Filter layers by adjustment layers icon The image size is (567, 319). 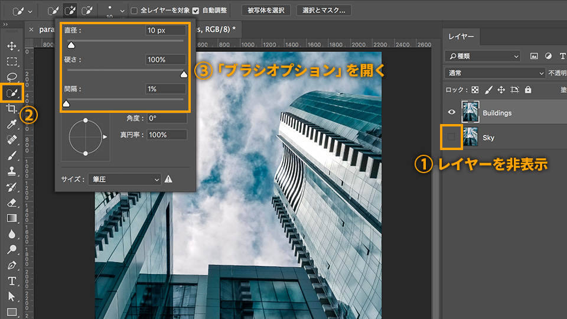pyautogui.click(x=548, y=56)
